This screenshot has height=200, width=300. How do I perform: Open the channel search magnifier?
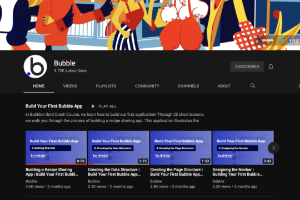pos(253,86)
